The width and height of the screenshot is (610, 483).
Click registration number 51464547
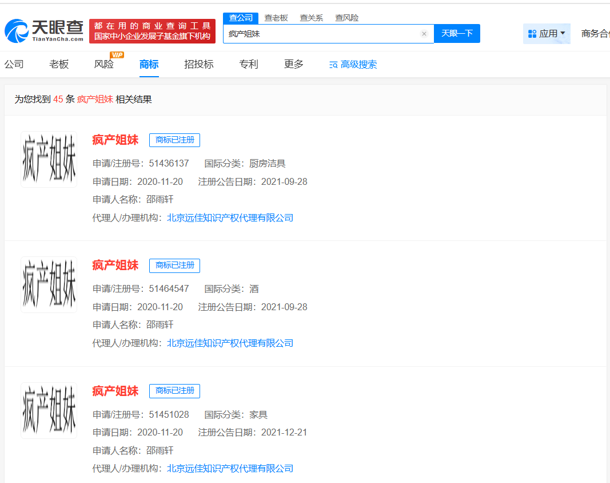[169, 289]
